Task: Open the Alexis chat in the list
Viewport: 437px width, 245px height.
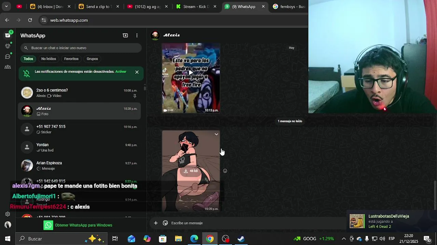Action: (x=80, y=111)
